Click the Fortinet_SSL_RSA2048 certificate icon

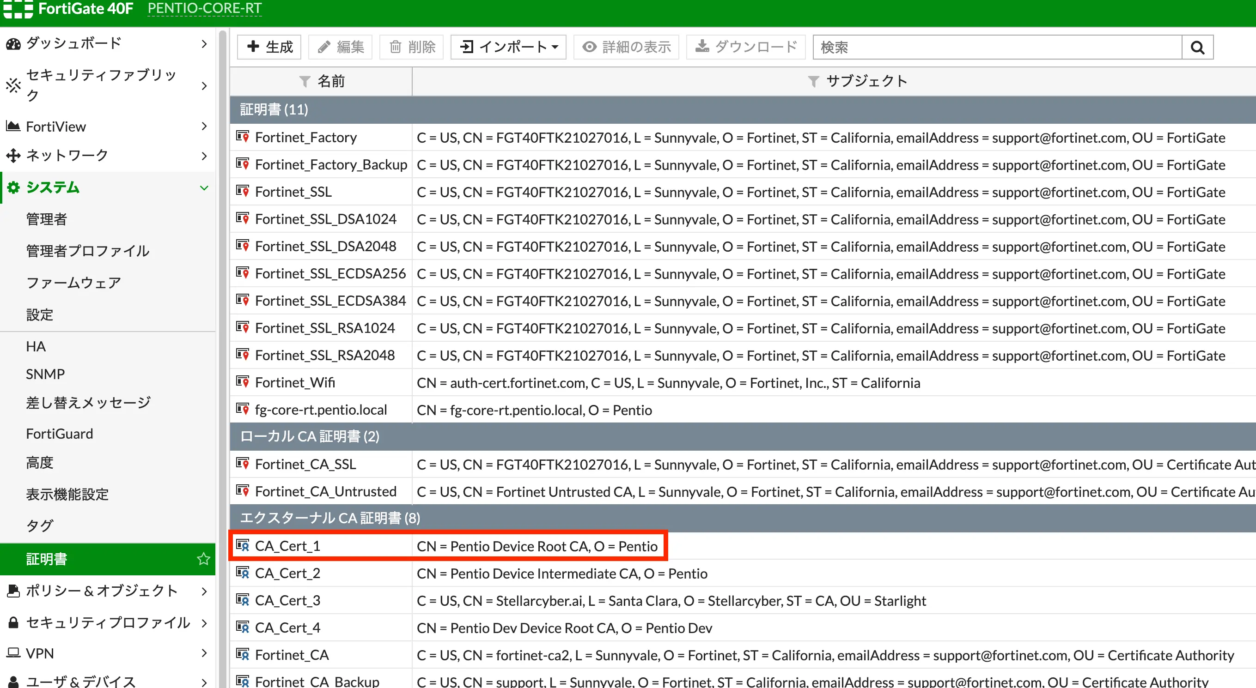click(x=242, y=355)
